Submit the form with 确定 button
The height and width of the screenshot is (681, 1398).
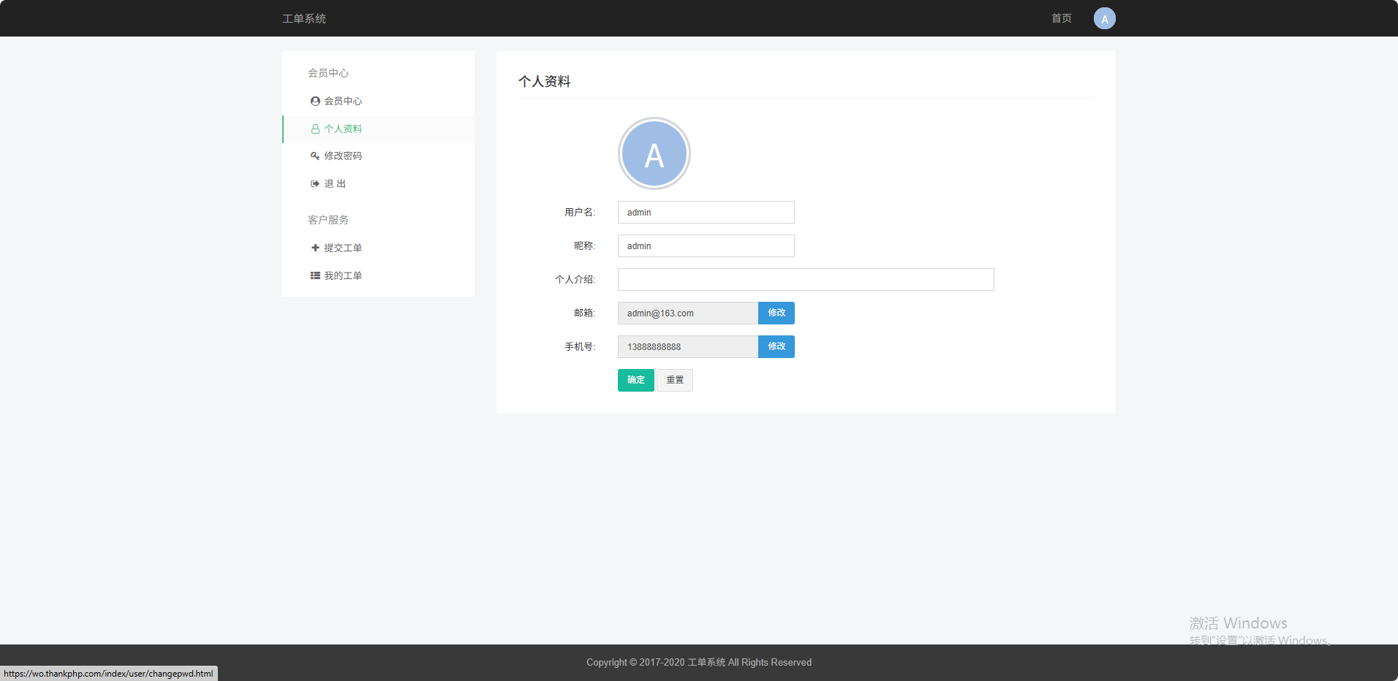coord(635,381)
